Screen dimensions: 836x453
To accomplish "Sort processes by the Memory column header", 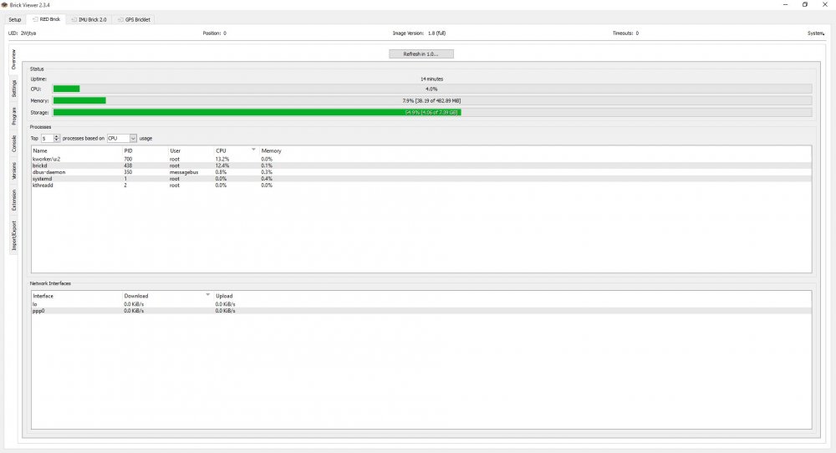I will click(271, 151).
